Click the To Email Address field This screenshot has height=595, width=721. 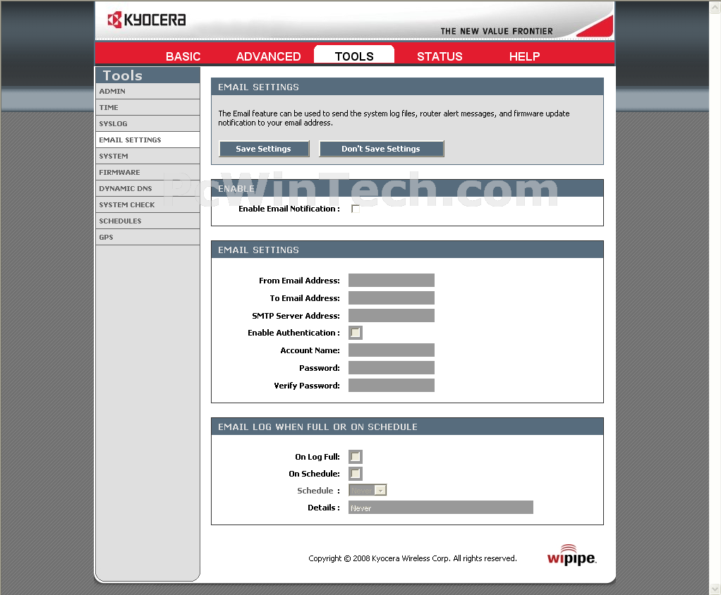(392, 297)
